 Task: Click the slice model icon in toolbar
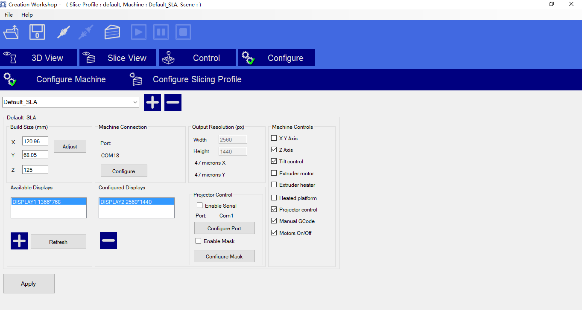112,32
